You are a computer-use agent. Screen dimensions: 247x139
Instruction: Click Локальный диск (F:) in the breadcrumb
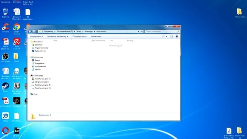[x=65, y=32]
